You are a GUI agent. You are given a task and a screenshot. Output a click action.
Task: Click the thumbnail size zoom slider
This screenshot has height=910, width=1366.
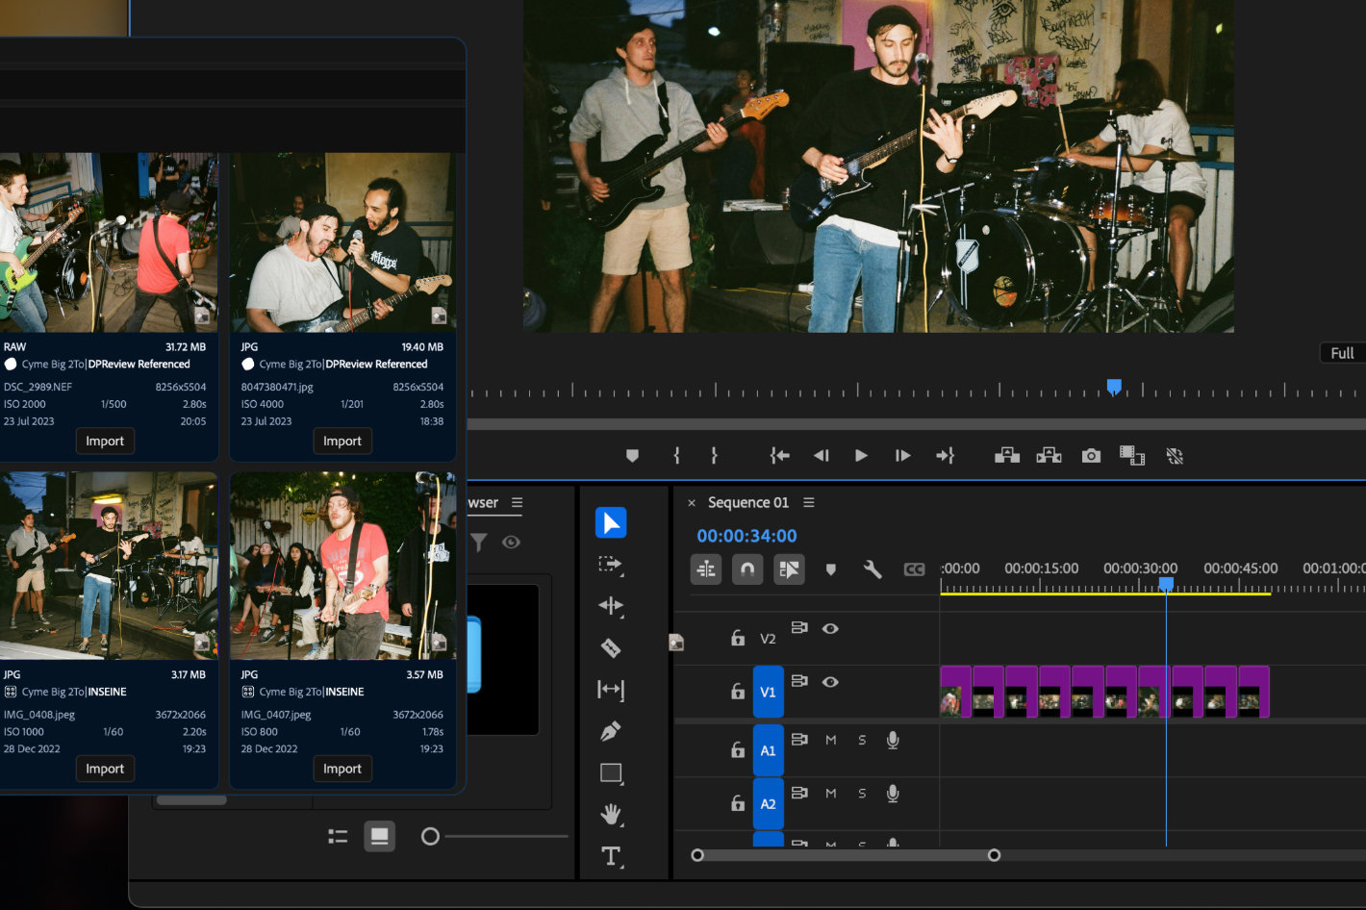pyautogui.click(x=431, y=837)
